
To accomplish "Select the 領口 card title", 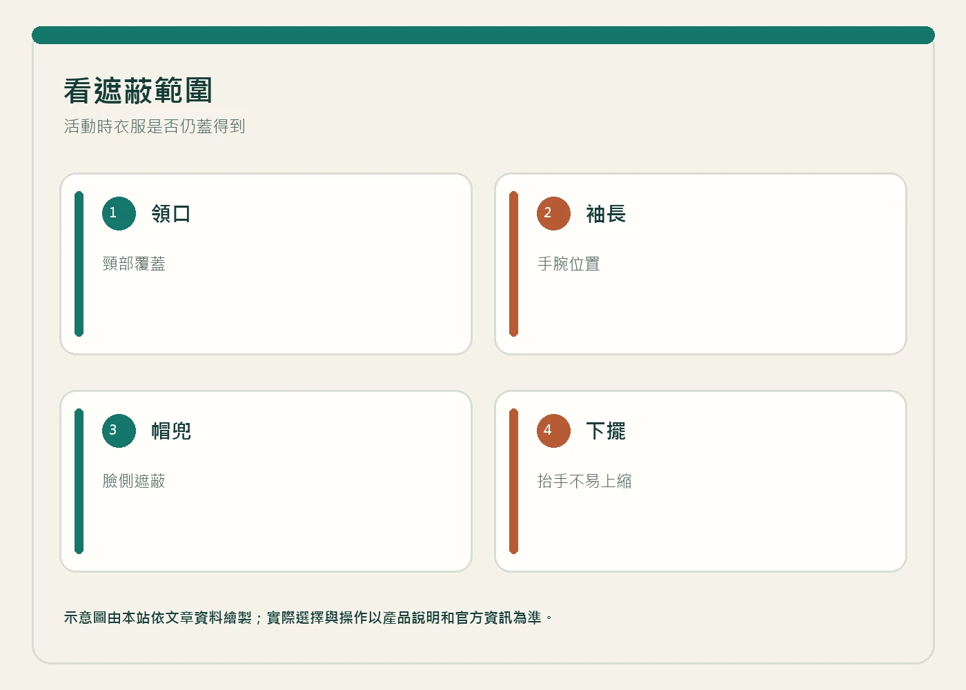I will pos(171,214).
